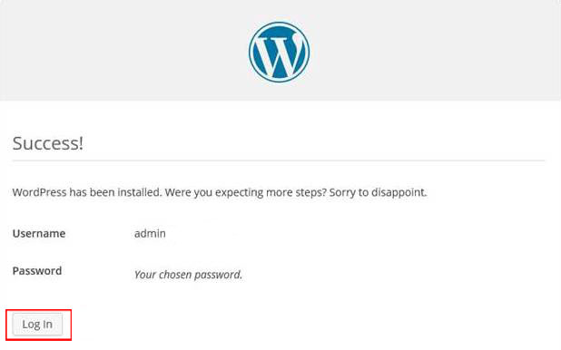Click the Password label
The width and height of the screenshot is (561, 350).
pyautogui.click(x=37, y=270)
